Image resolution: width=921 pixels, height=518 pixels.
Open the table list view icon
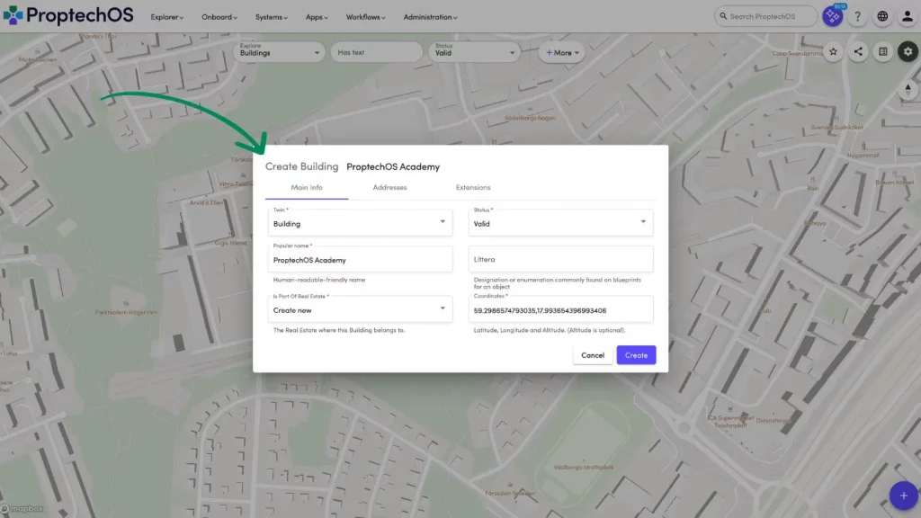pos(883,52)
